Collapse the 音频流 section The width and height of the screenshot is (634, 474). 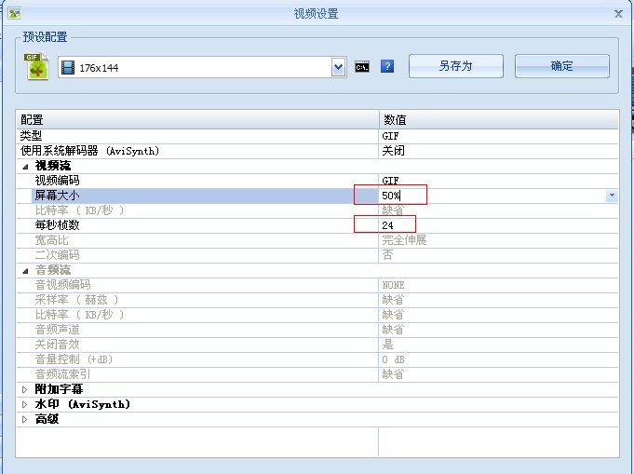pyautogui.click(x=25, y=271)
